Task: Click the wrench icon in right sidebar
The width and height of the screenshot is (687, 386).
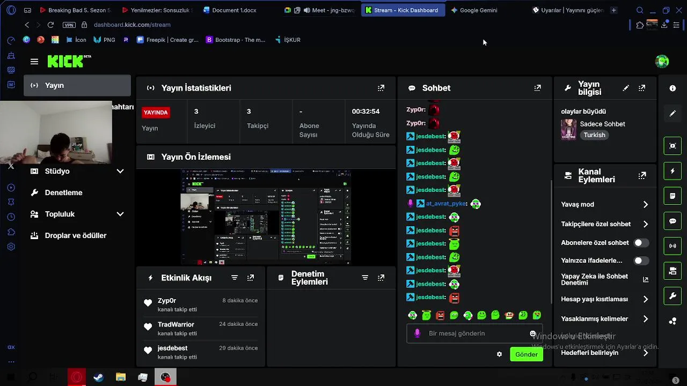Action: [x=673, y=296]
